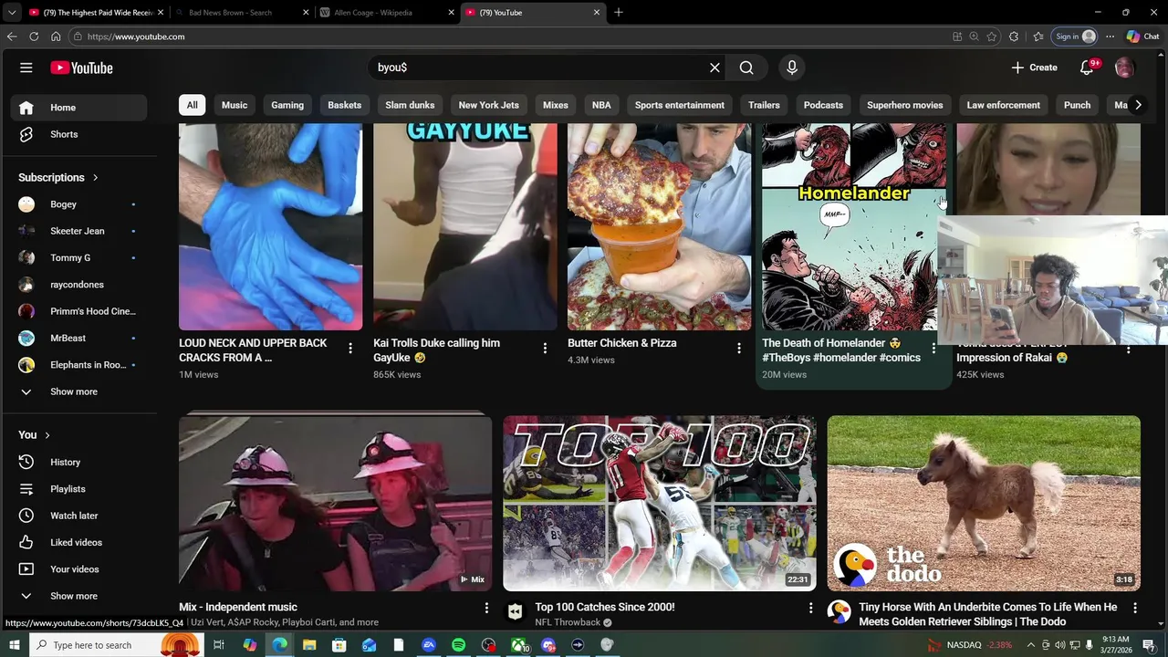This screenshot has height=657, width=1168.
Task: Open Liked videos in the sidebar
Action: click(x=78, y=542)
